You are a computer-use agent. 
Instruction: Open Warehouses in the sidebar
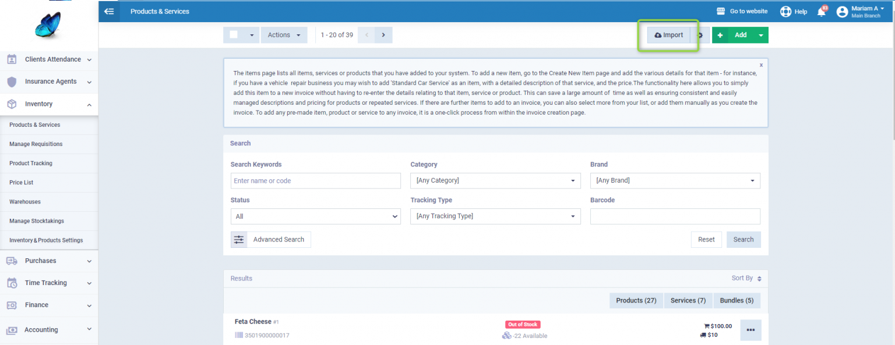(x=25, y=202)
